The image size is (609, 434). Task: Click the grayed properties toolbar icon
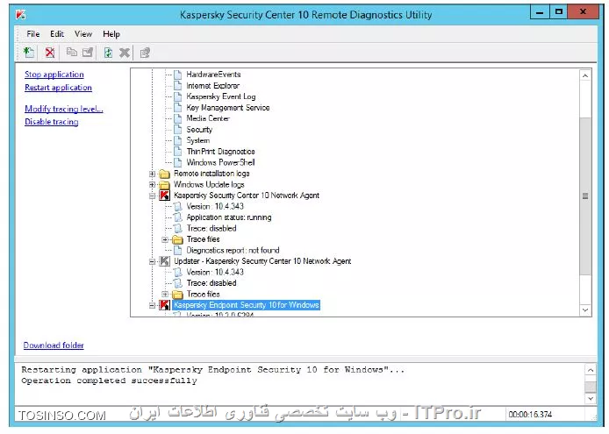[145, 53]
